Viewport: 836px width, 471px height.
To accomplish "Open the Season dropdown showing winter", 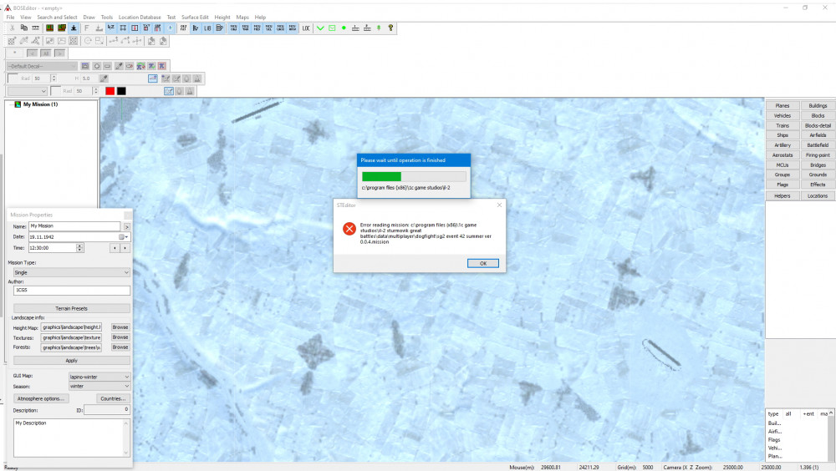I will (x=99, y=387).
